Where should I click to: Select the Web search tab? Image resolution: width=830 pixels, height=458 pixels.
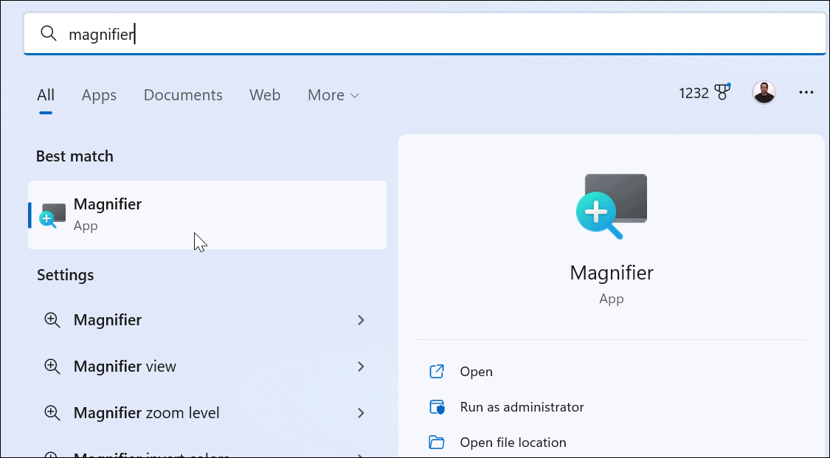tap(265, 94)
